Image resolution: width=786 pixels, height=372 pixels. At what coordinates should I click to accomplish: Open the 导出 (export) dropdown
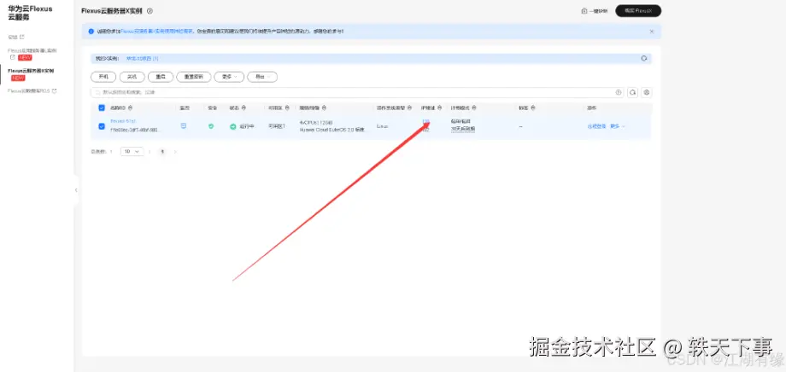(x=262, y=77)
